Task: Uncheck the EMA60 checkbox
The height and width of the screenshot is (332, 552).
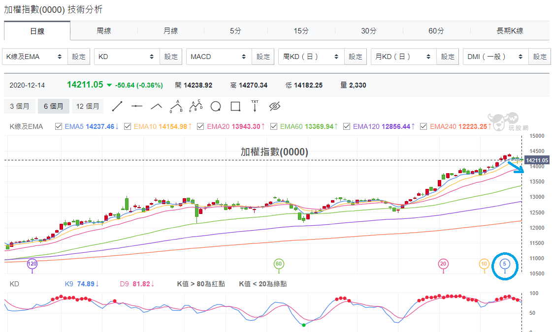Action: tap(273, 126)
